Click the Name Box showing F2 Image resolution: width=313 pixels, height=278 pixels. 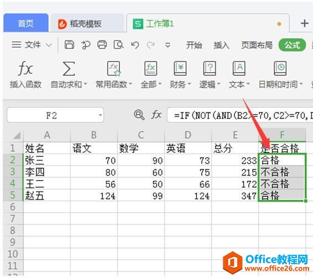coord(55,115)
